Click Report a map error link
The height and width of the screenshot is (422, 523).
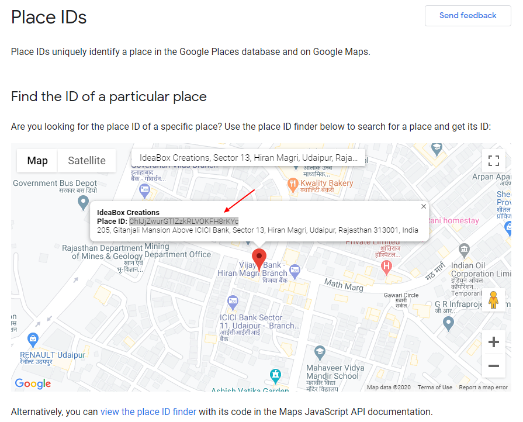tap(483, 388)
